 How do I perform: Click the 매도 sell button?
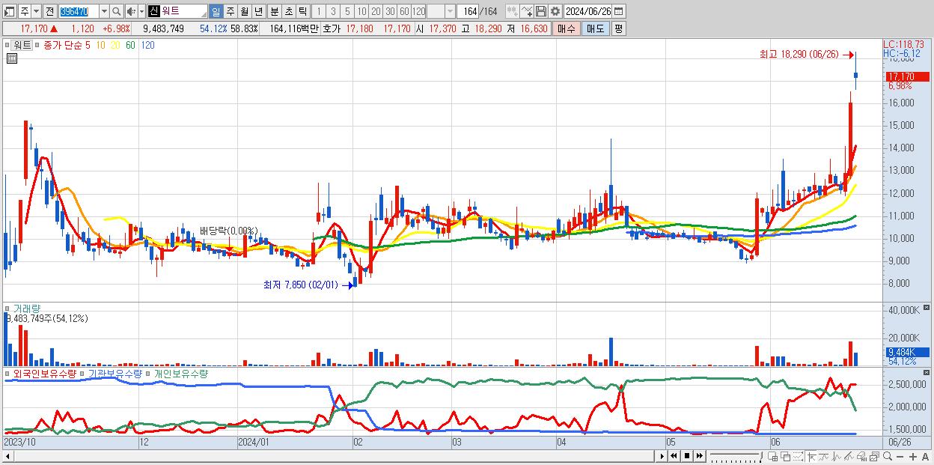click(596, 28)
